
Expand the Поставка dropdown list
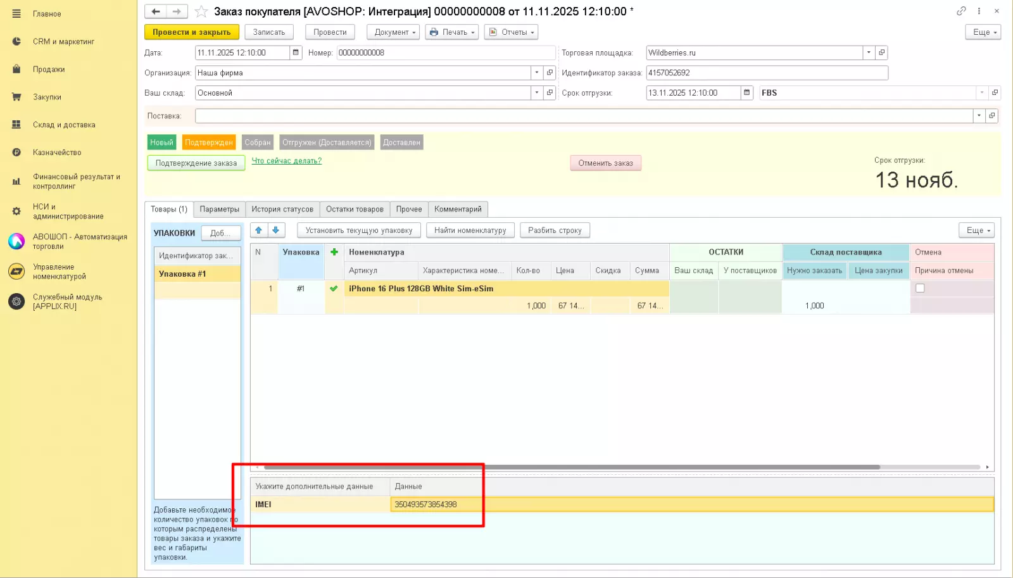(979, 116)
